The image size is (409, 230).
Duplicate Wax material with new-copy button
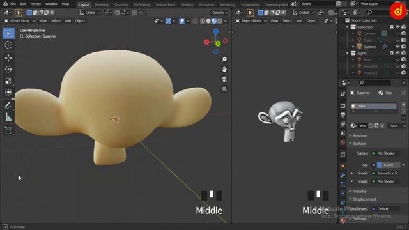376,126
